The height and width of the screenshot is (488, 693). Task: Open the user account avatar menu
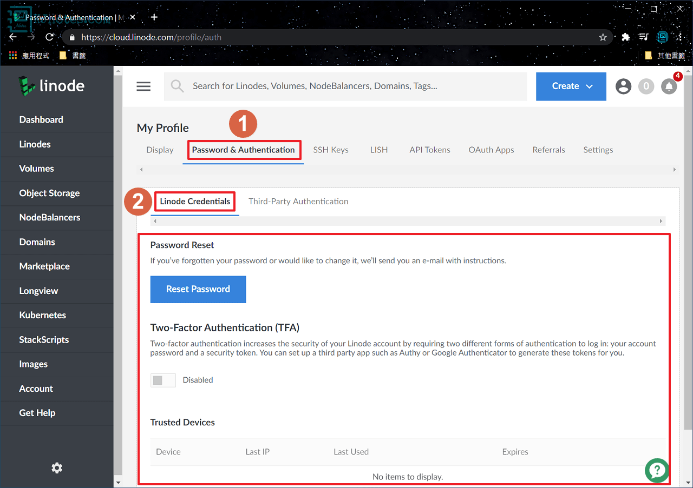pyautogui.click(x=623, y=86)
